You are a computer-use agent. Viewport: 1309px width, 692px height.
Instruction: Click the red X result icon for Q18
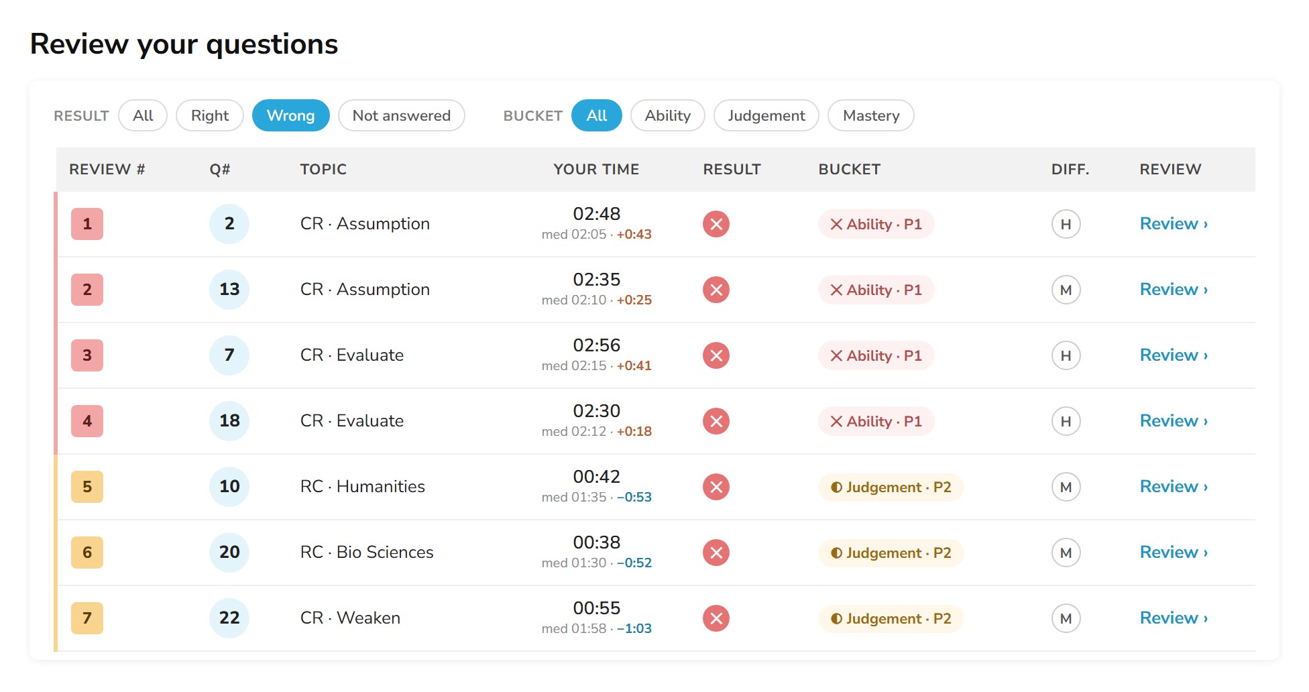(716, 421)
